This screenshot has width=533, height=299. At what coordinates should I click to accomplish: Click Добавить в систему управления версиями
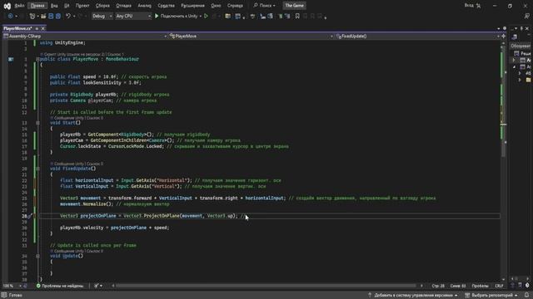[413, 296]
